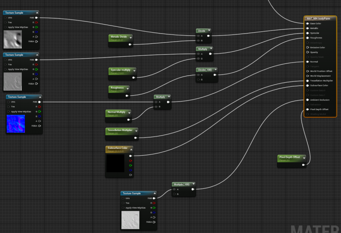Image resolution: width=341 pixels, height=233 pixels.
Task: Expand the Subsurface Color node arrow
Action: pos(131,148)
